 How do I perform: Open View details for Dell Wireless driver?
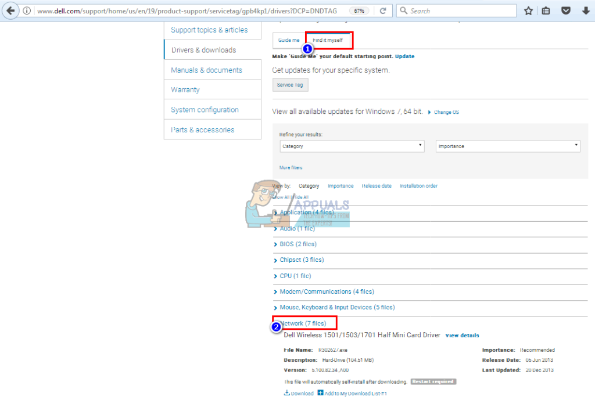point(462,336)
